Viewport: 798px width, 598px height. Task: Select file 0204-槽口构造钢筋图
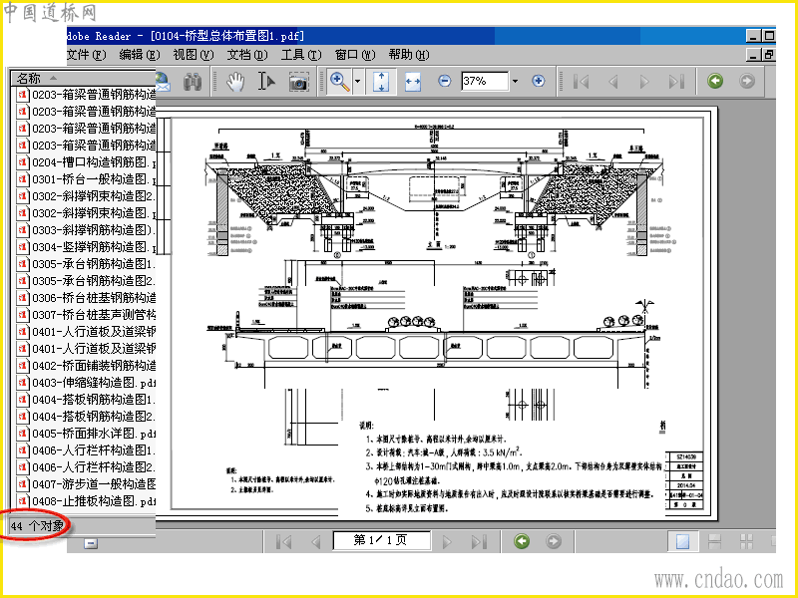(x=84, y=162)
